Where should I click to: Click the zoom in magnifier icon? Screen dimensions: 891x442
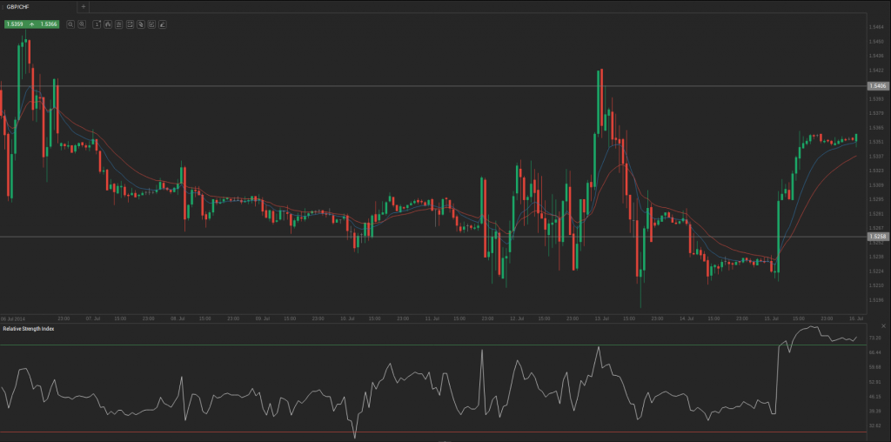point(82,24)
